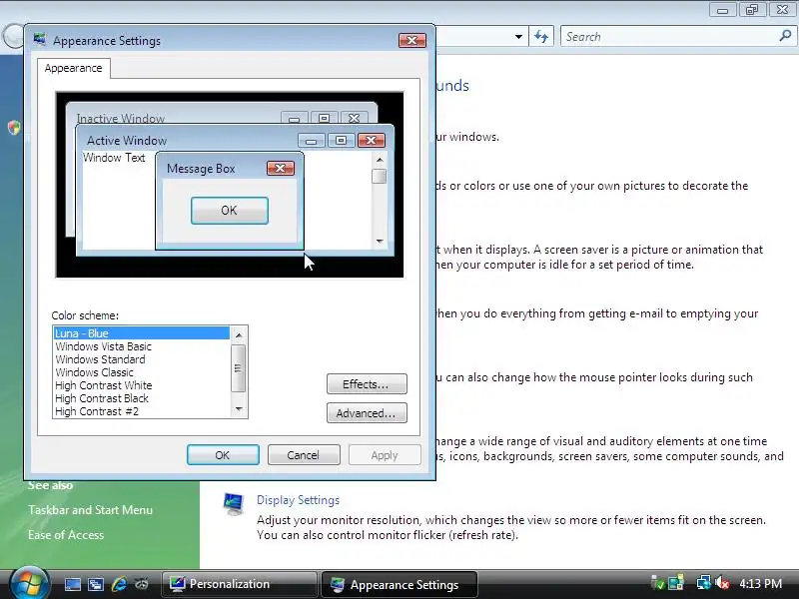Close the Appearance Settings dialog
Image resolution: width=799 pixels, height=599 pixels.
click(x=412, y=40)
